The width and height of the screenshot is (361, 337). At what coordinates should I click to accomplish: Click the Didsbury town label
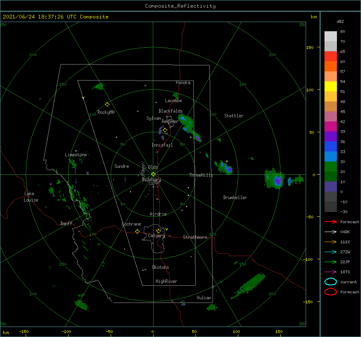coord(151,180)
